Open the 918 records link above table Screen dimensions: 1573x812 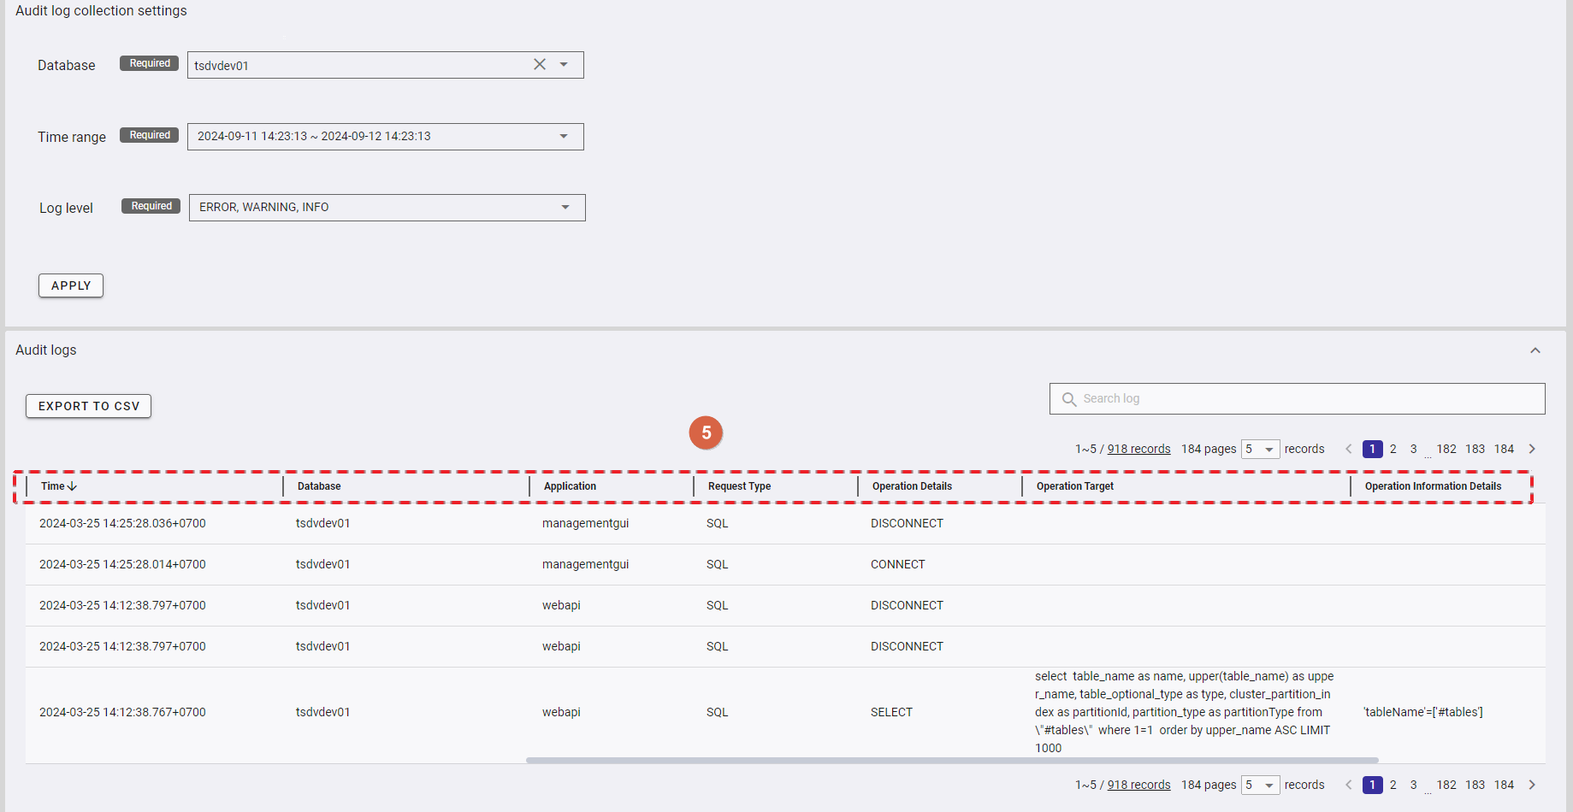(1138, 450)
